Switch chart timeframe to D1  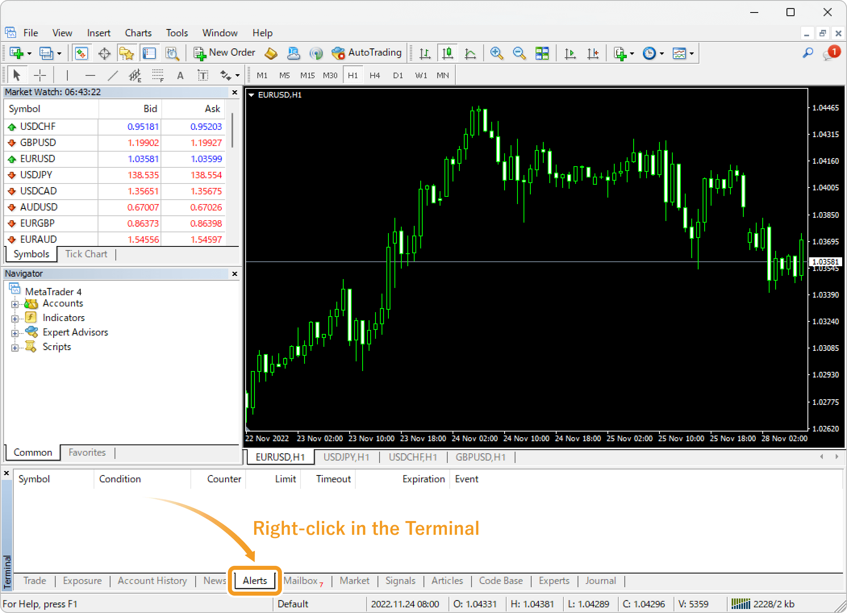[398, 75]
